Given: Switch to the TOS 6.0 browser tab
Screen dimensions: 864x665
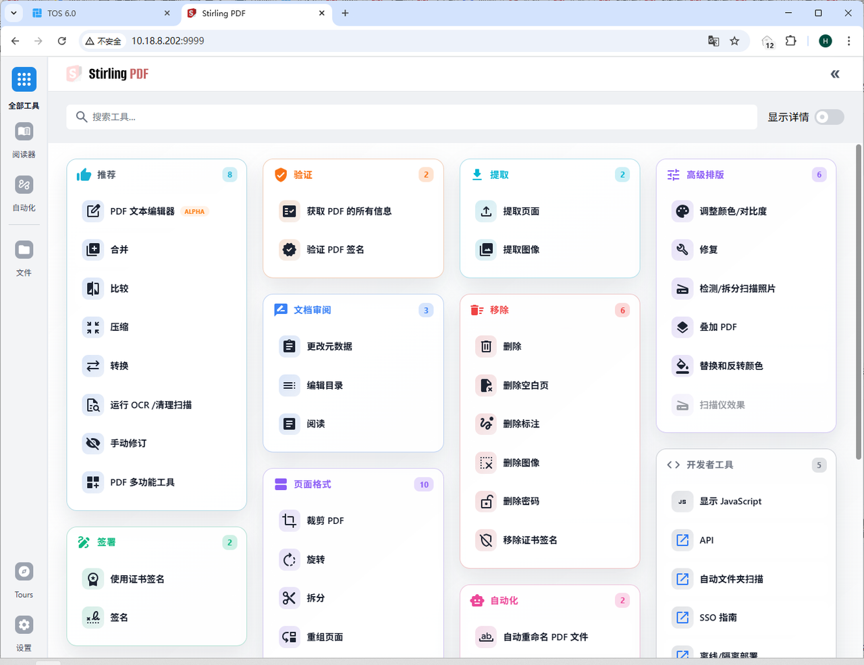Looking at the screenshot, I should pos(101,14).
